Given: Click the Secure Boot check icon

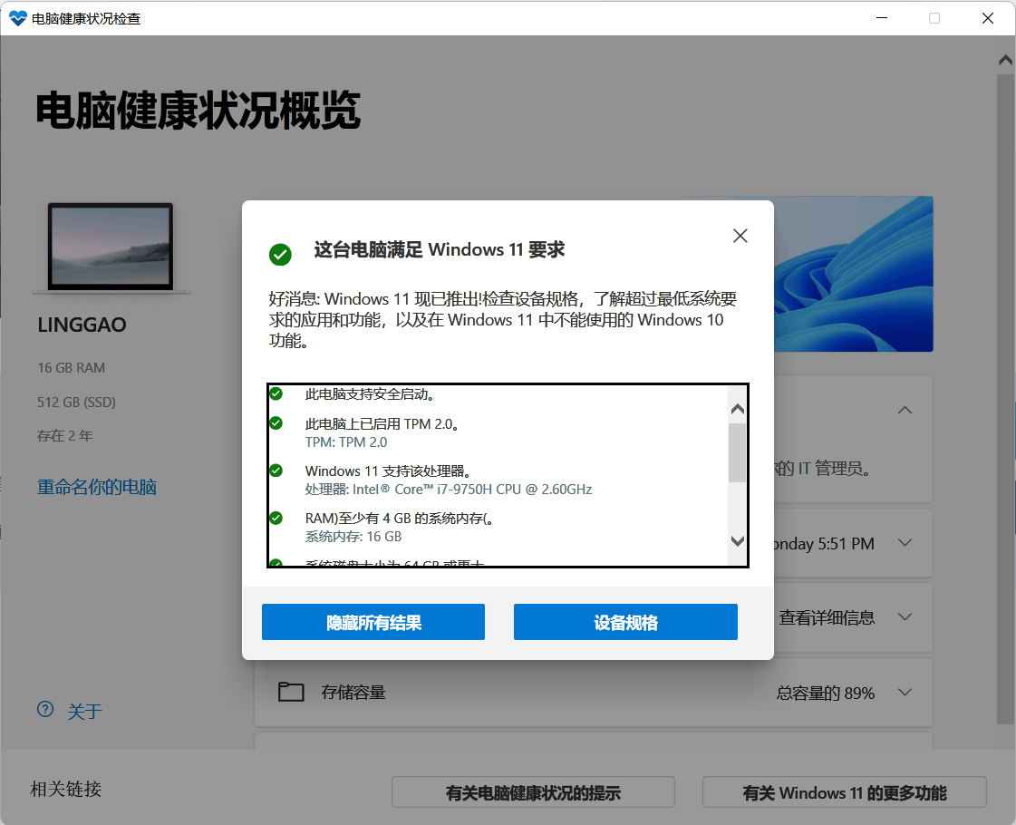Looking at the screenshot, I should 276,393.
